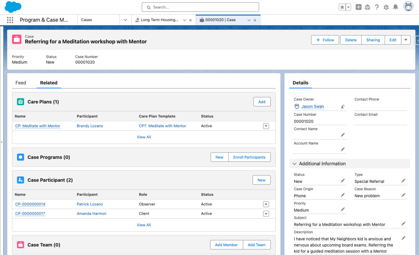Image resolution: width=419 pixels, height=255 pixels.
Task: Edit the Status field pencil
Action: (x=343, y=181)
